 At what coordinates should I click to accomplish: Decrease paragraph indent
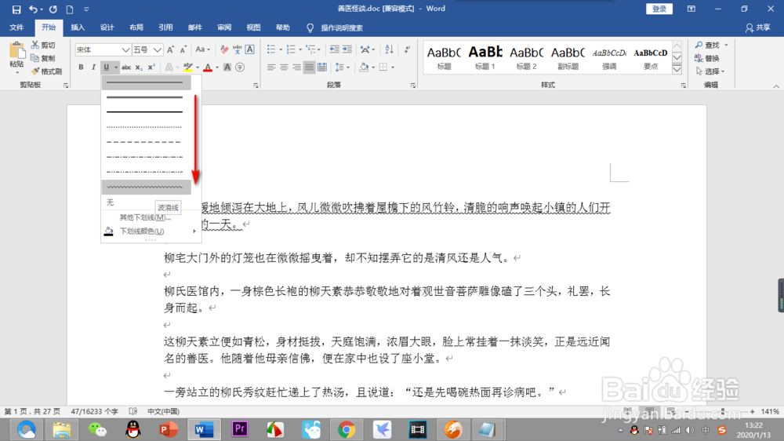334,49
